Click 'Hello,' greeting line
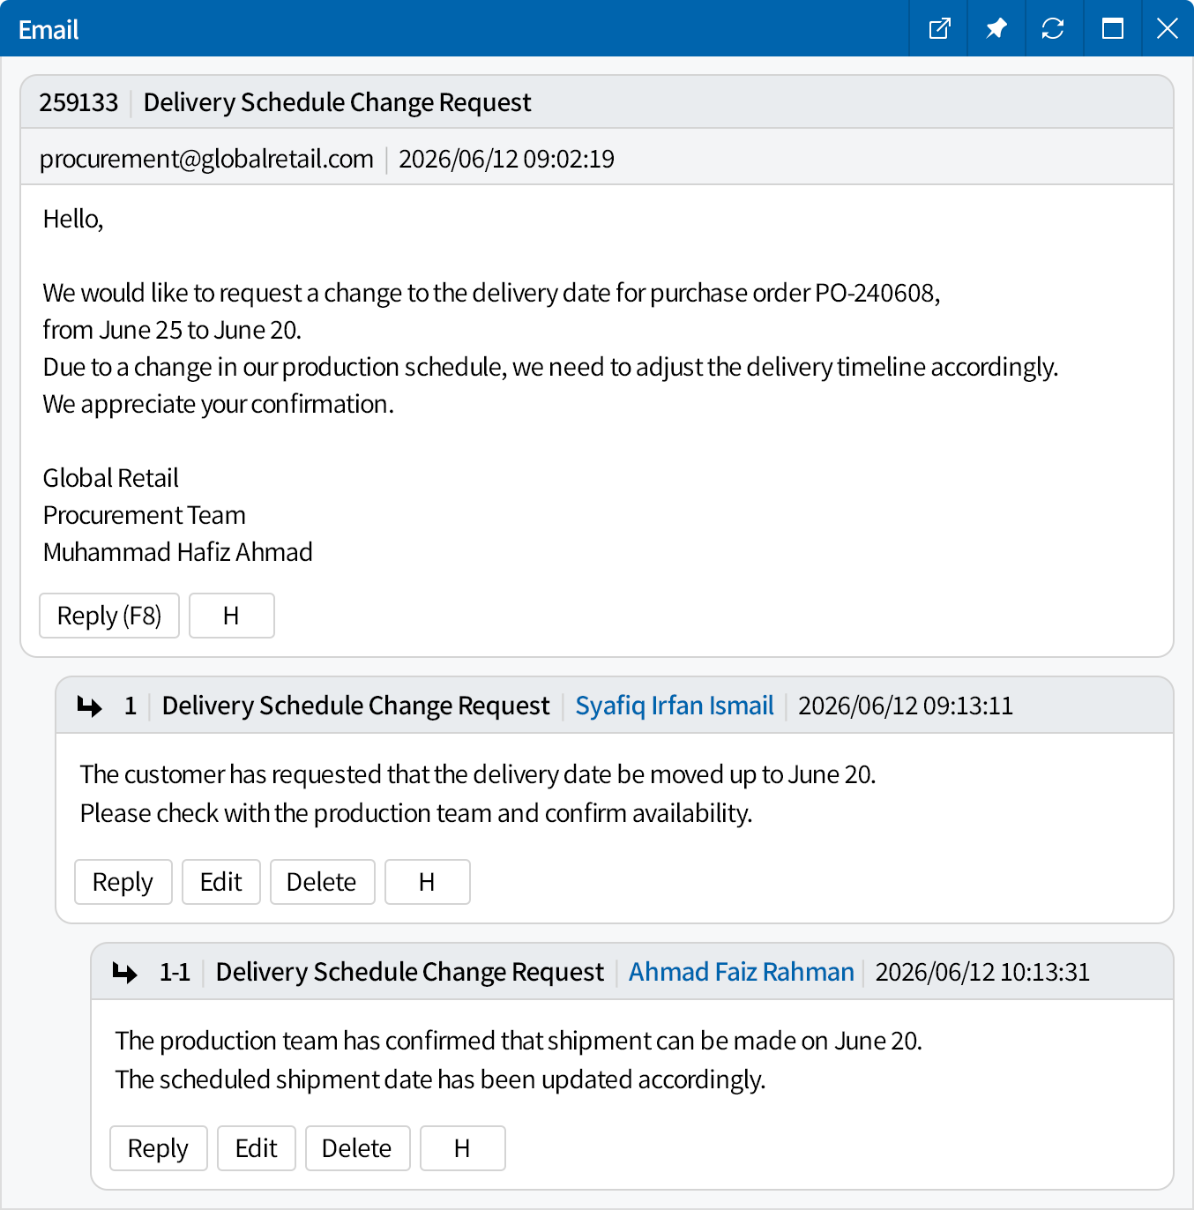 pos(73,219)
